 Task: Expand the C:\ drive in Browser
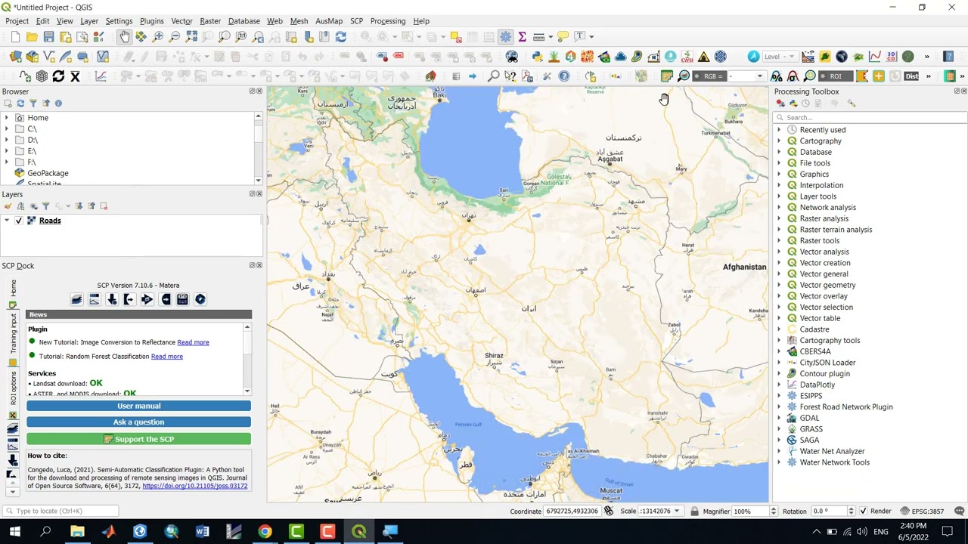(x=7, y=129)
